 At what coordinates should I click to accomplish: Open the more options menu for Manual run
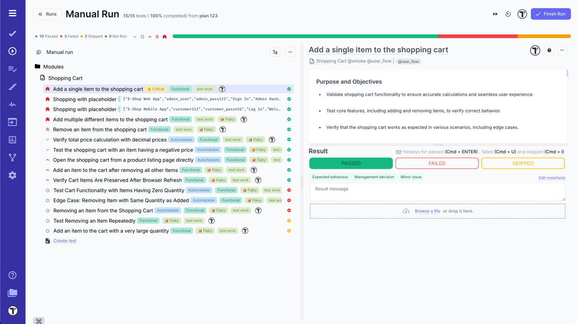(290, 52)
